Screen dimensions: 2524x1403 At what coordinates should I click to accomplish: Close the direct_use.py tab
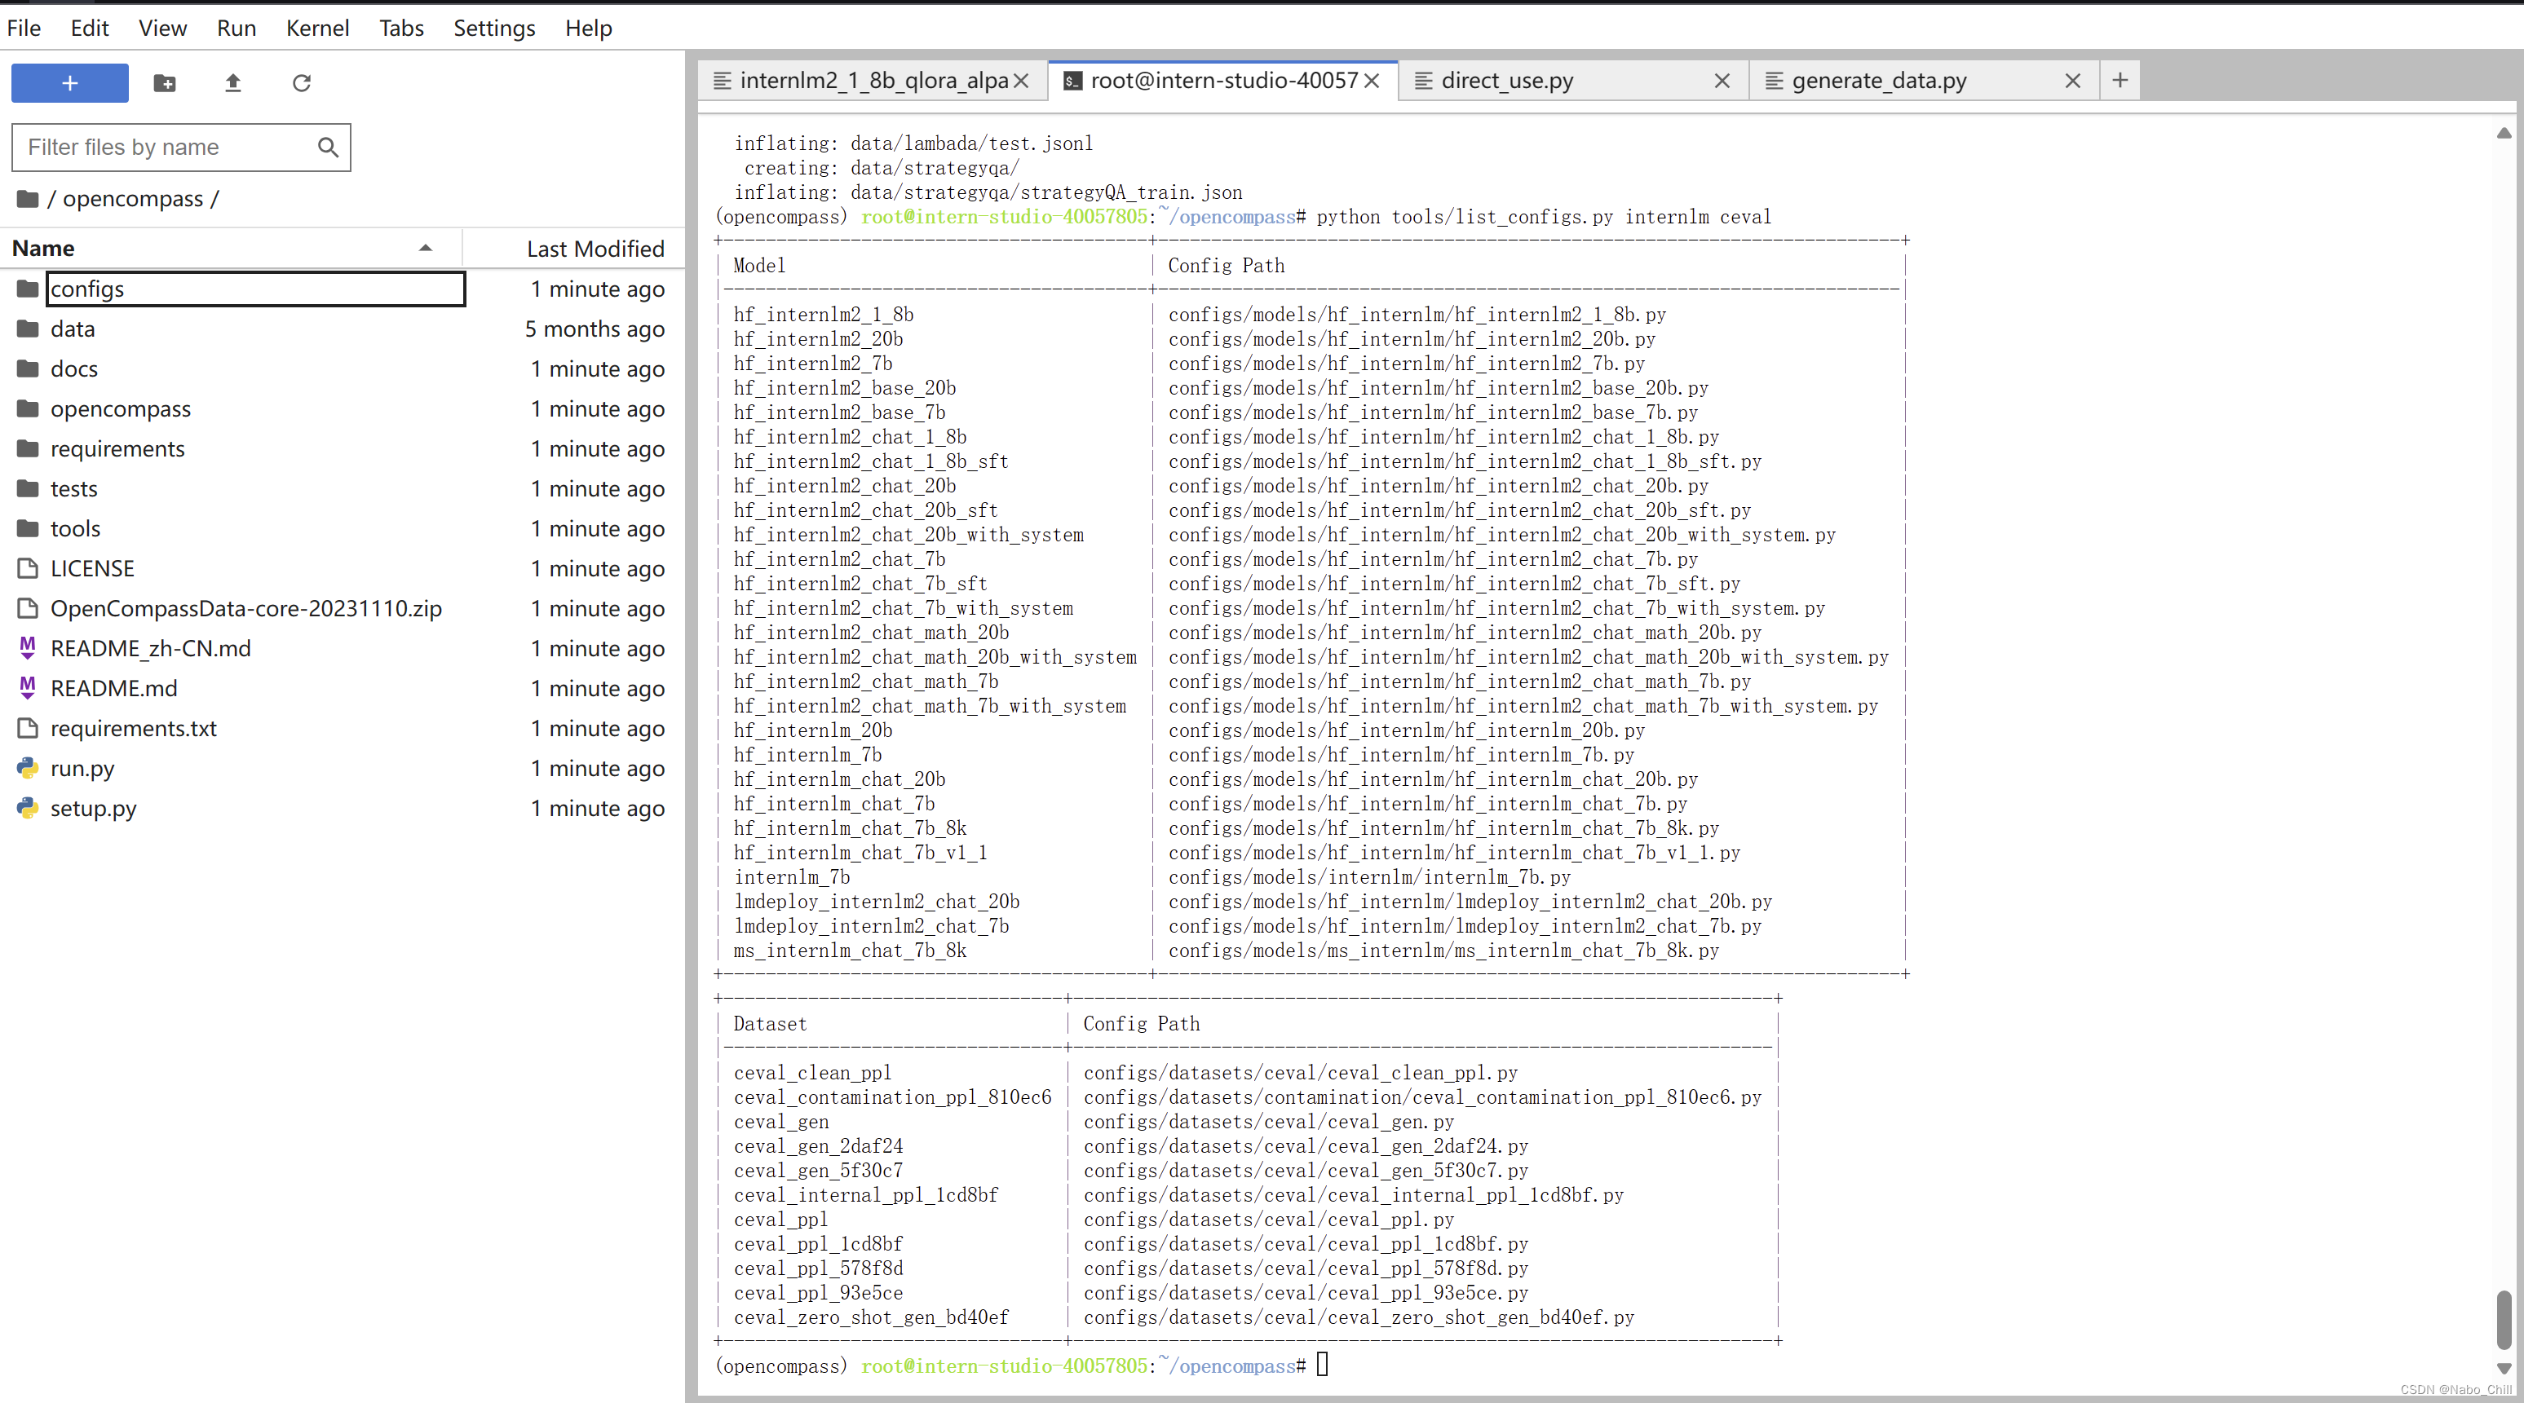[x=1722, y=82]
